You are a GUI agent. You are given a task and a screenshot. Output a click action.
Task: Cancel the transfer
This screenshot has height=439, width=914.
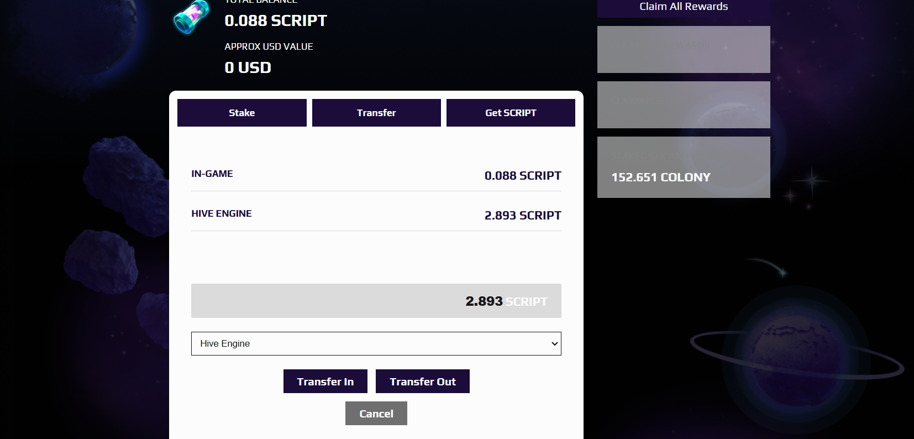(x=376, y=414)
